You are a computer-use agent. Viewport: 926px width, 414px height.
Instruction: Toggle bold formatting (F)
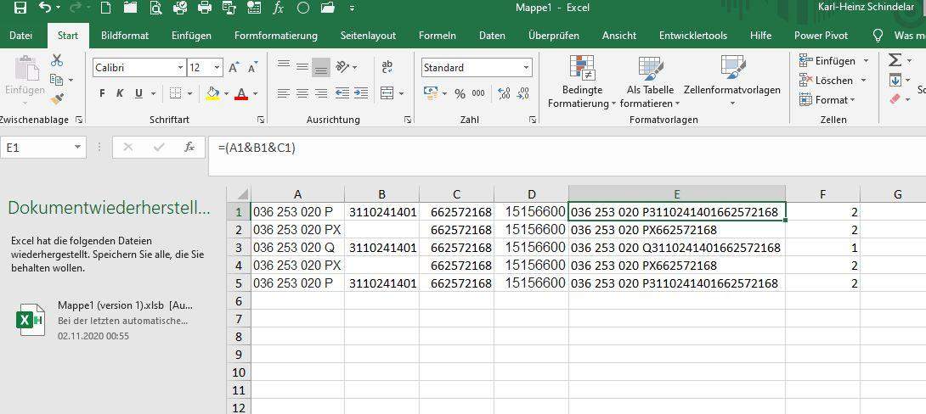click(x=102, y=93)
